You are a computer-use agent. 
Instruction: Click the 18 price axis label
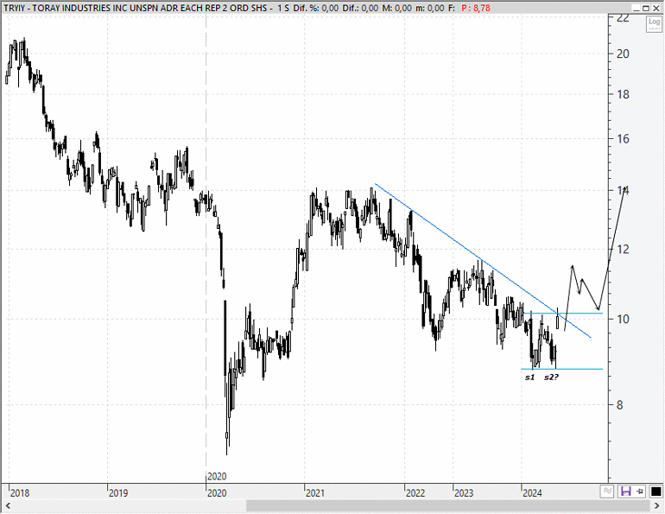pos(623,94)
